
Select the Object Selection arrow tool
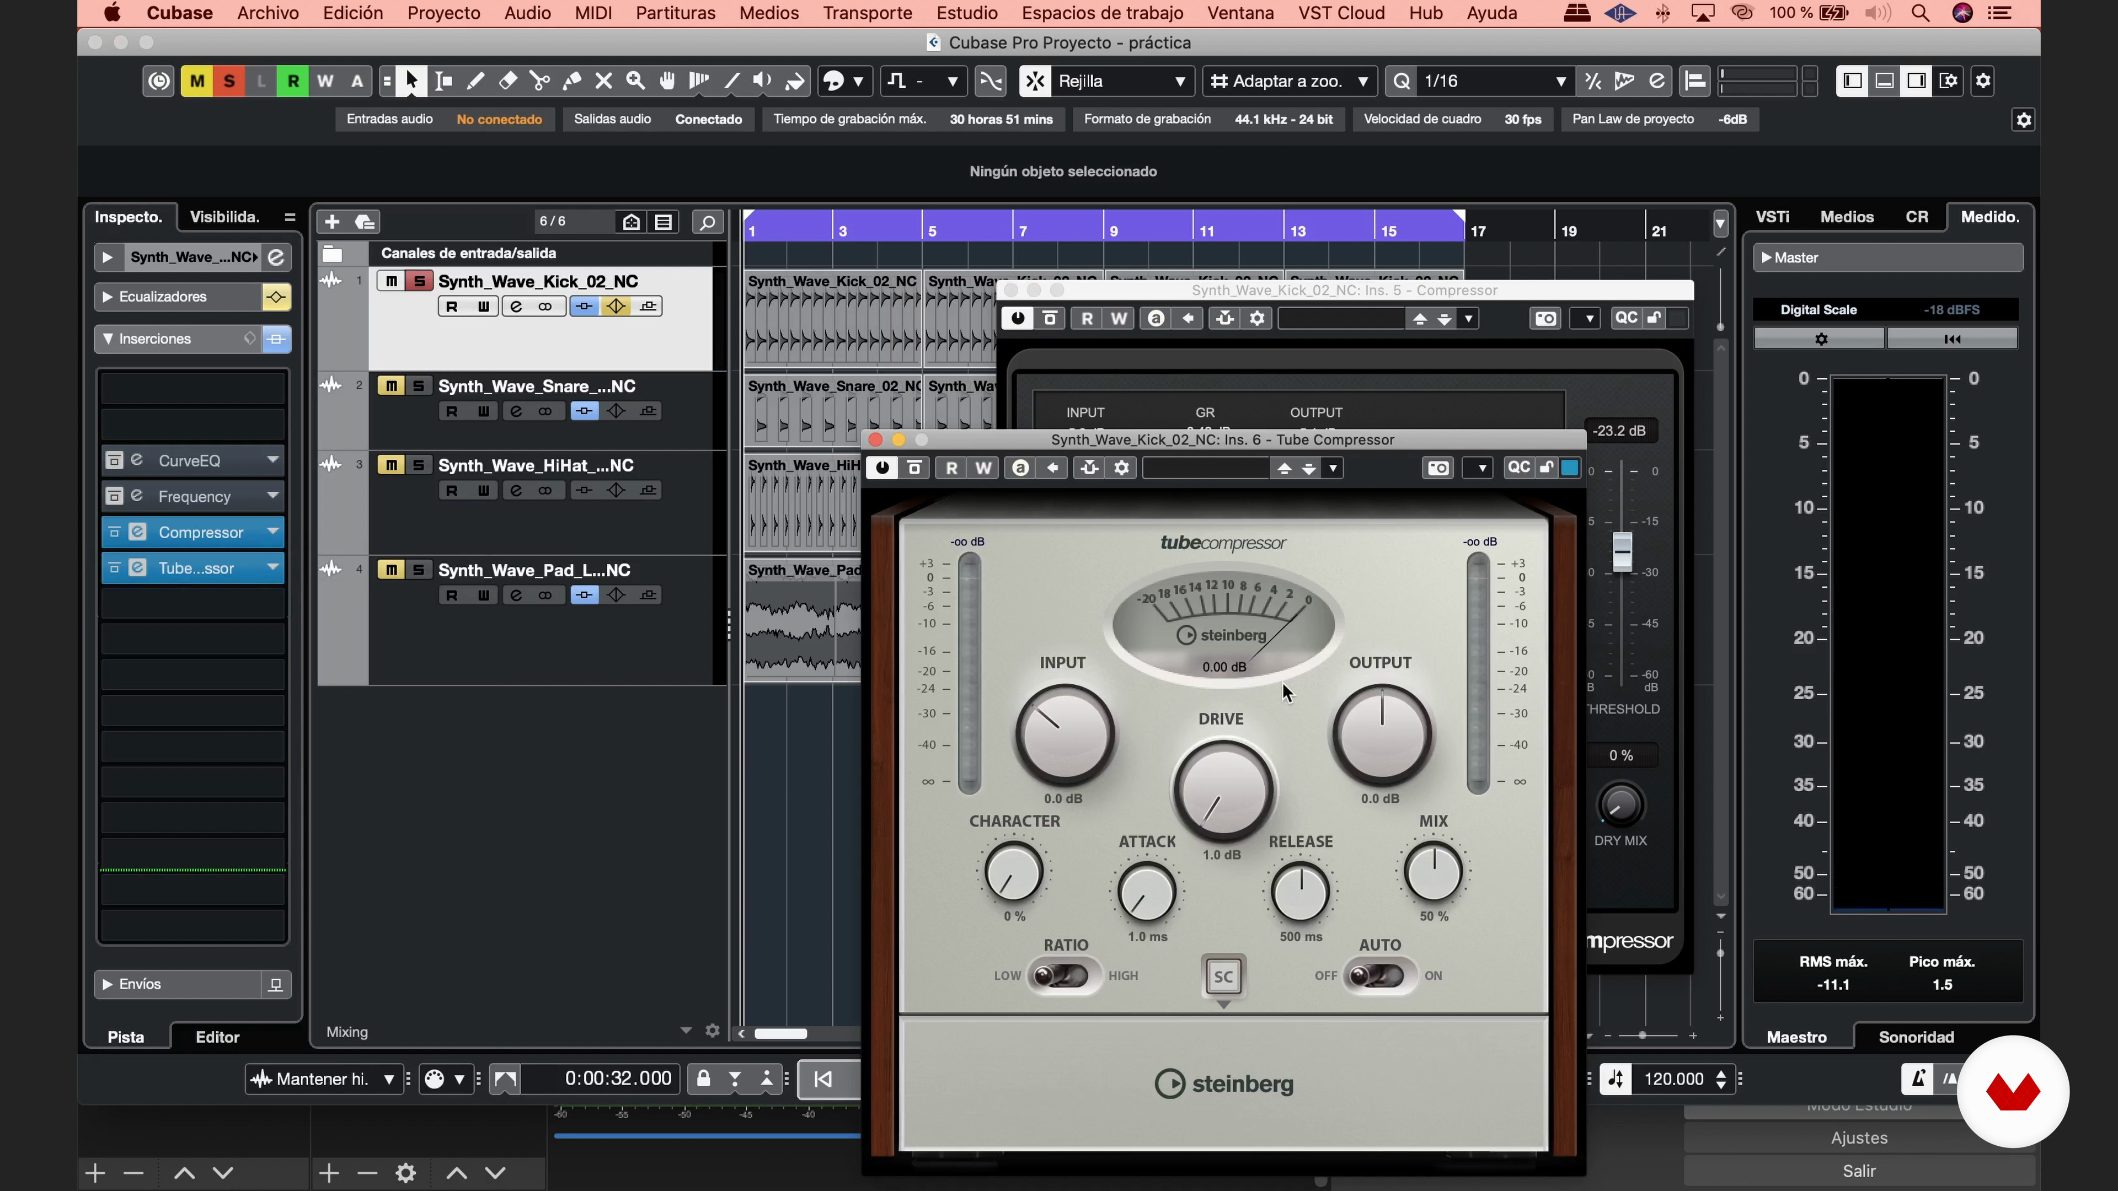[411, 81]
